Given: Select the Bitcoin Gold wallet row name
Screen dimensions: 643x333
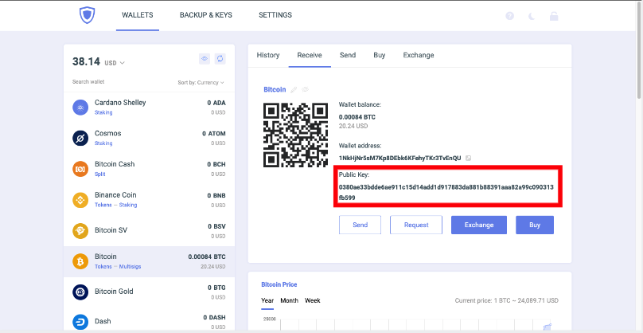Looking at the screenshot, I should (114, 292).
